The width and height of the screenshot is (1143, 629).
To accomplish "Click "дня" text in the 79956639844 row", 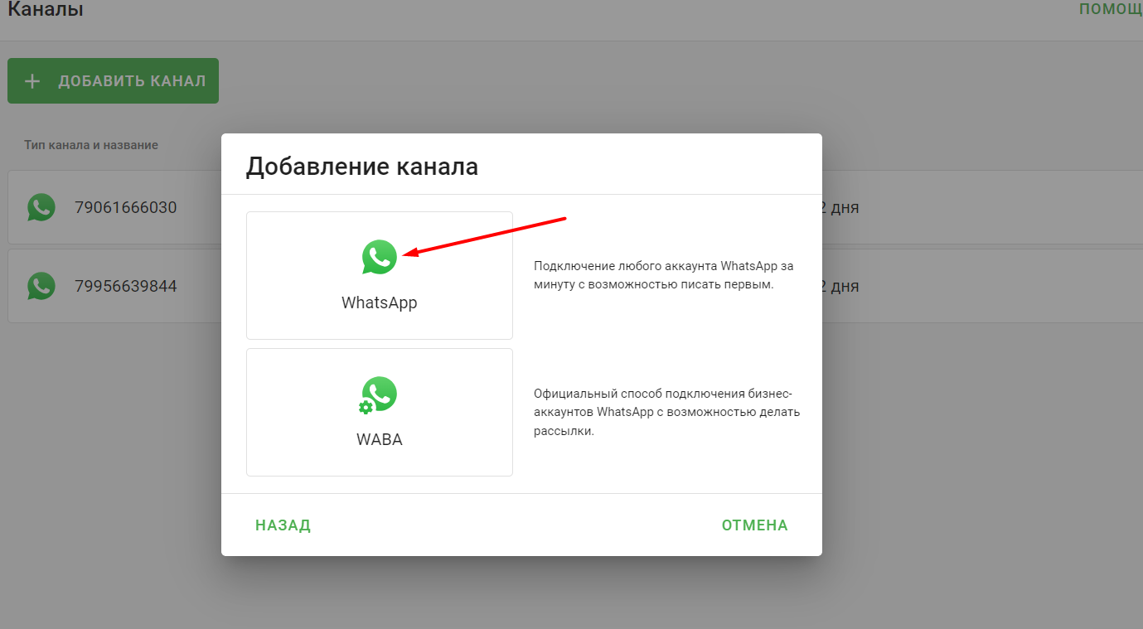I will pos(844,287).
